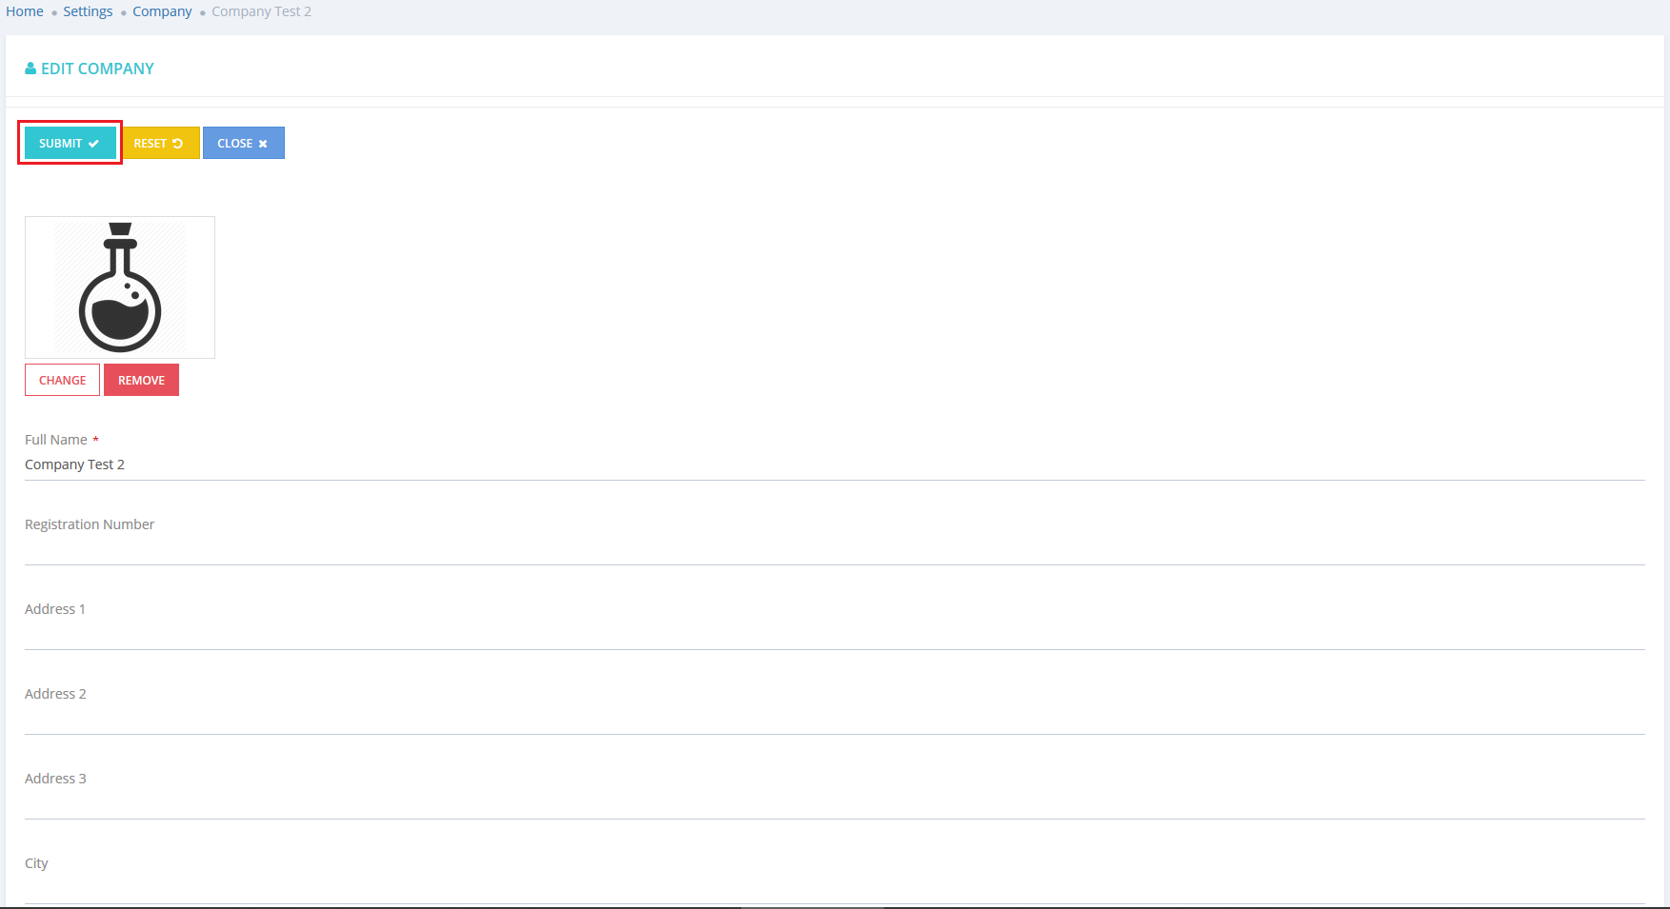Click the Address 3 input
The width and height of the screenshot is (1670, 909).
(x=835, y=803)
